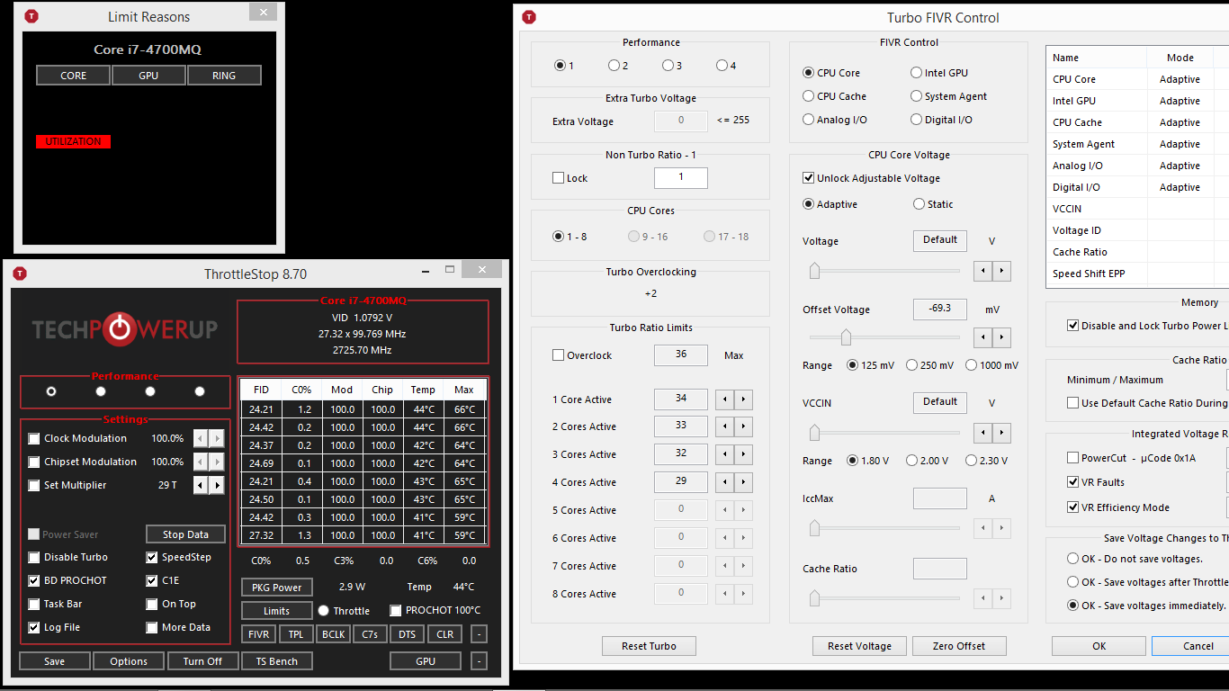Click the Reset Turbo button

pos(649,646)
